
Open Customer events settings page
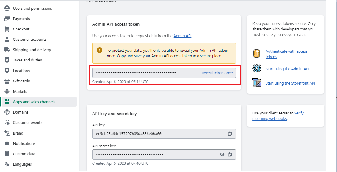click(27, 123)
